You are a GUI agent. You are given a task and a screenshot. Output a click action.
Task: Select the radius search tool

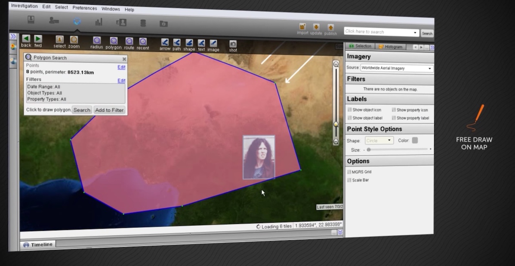tap(97, 41)
